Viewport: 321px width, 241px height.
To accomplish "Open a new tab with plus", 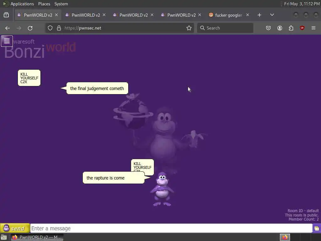I will (259, 15).
